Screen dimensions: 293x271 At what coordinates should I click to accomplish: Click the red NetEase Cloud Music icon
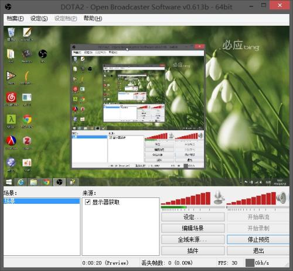[11, 98]
